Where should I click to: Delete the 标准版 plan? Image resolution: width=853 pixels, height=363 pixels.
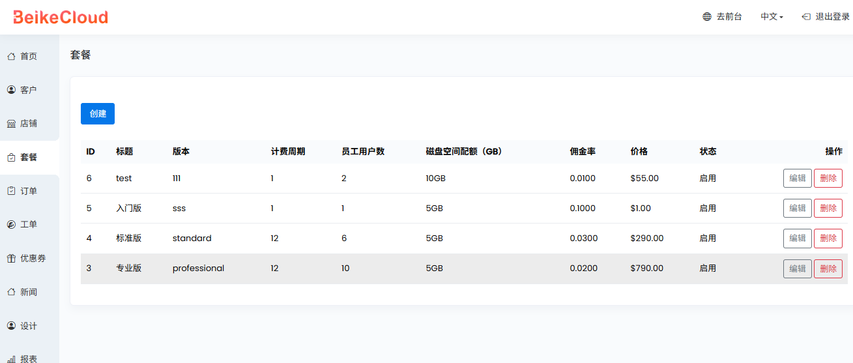[828, 238]
